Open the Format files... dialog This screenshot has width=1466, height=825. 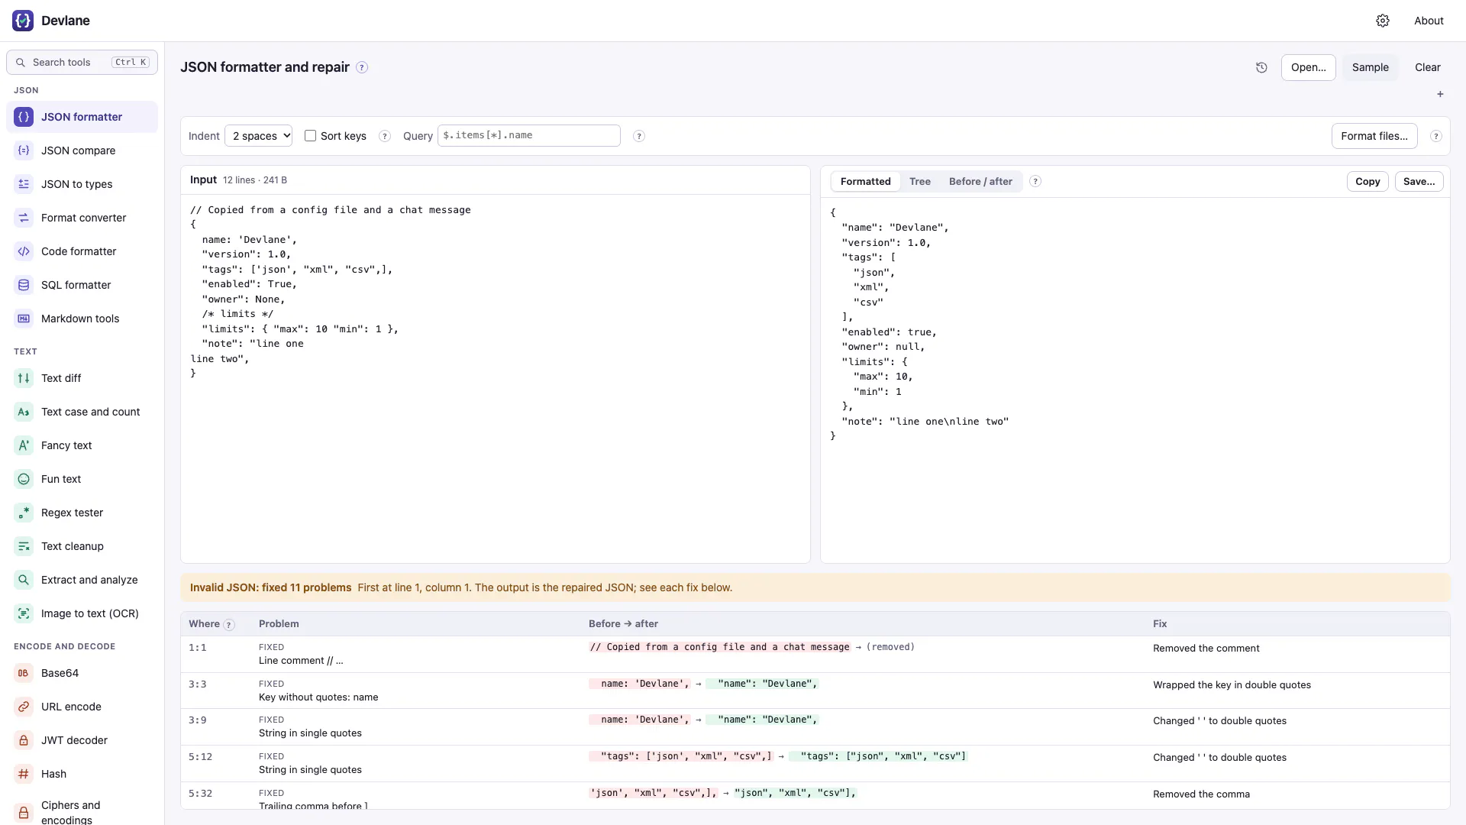pos(1374,136)
